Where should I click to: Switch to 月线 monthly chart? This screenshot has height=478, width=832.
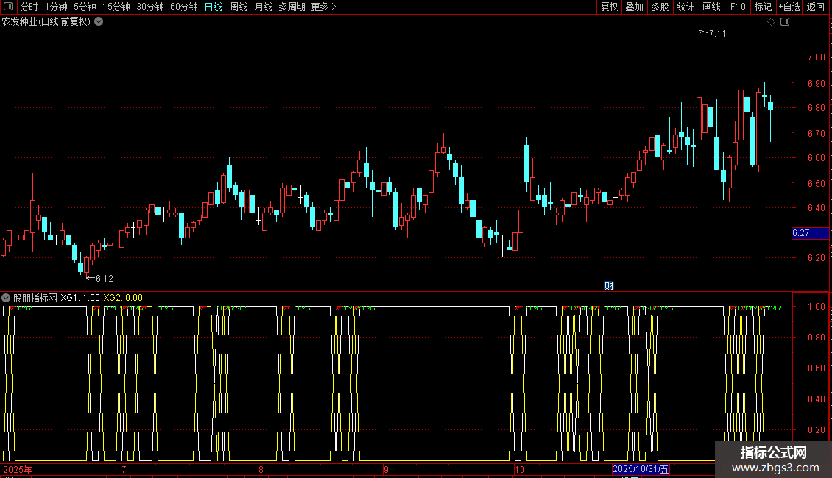(x=263, y=7)
